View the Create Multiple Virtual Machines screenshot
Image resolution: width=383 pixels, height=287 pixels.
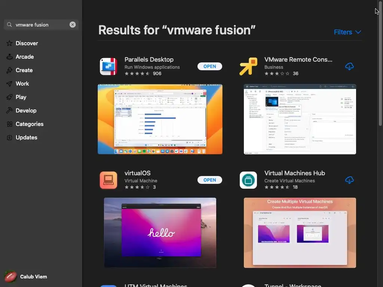coord(300,233)
